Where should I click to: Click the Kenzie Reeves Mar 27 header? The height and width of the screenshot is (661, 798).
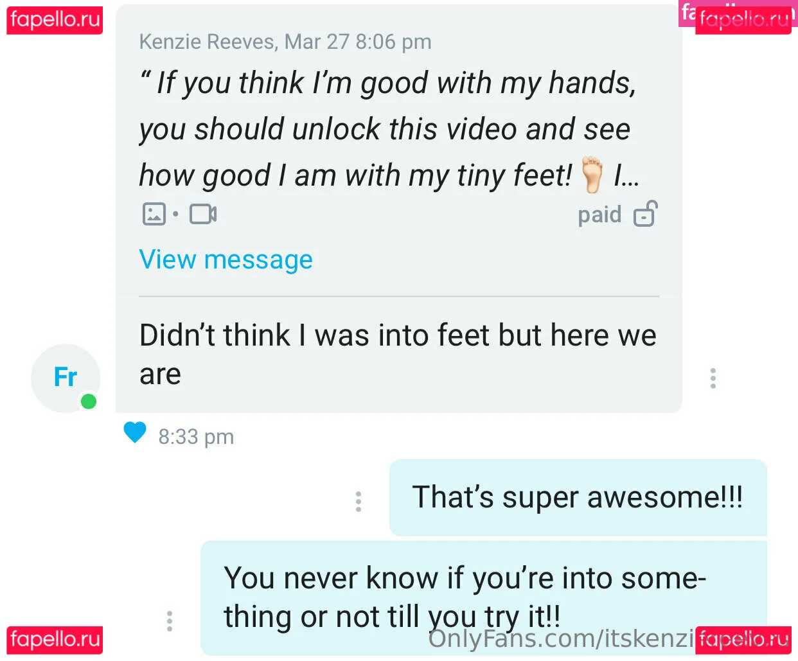(285, 42)
